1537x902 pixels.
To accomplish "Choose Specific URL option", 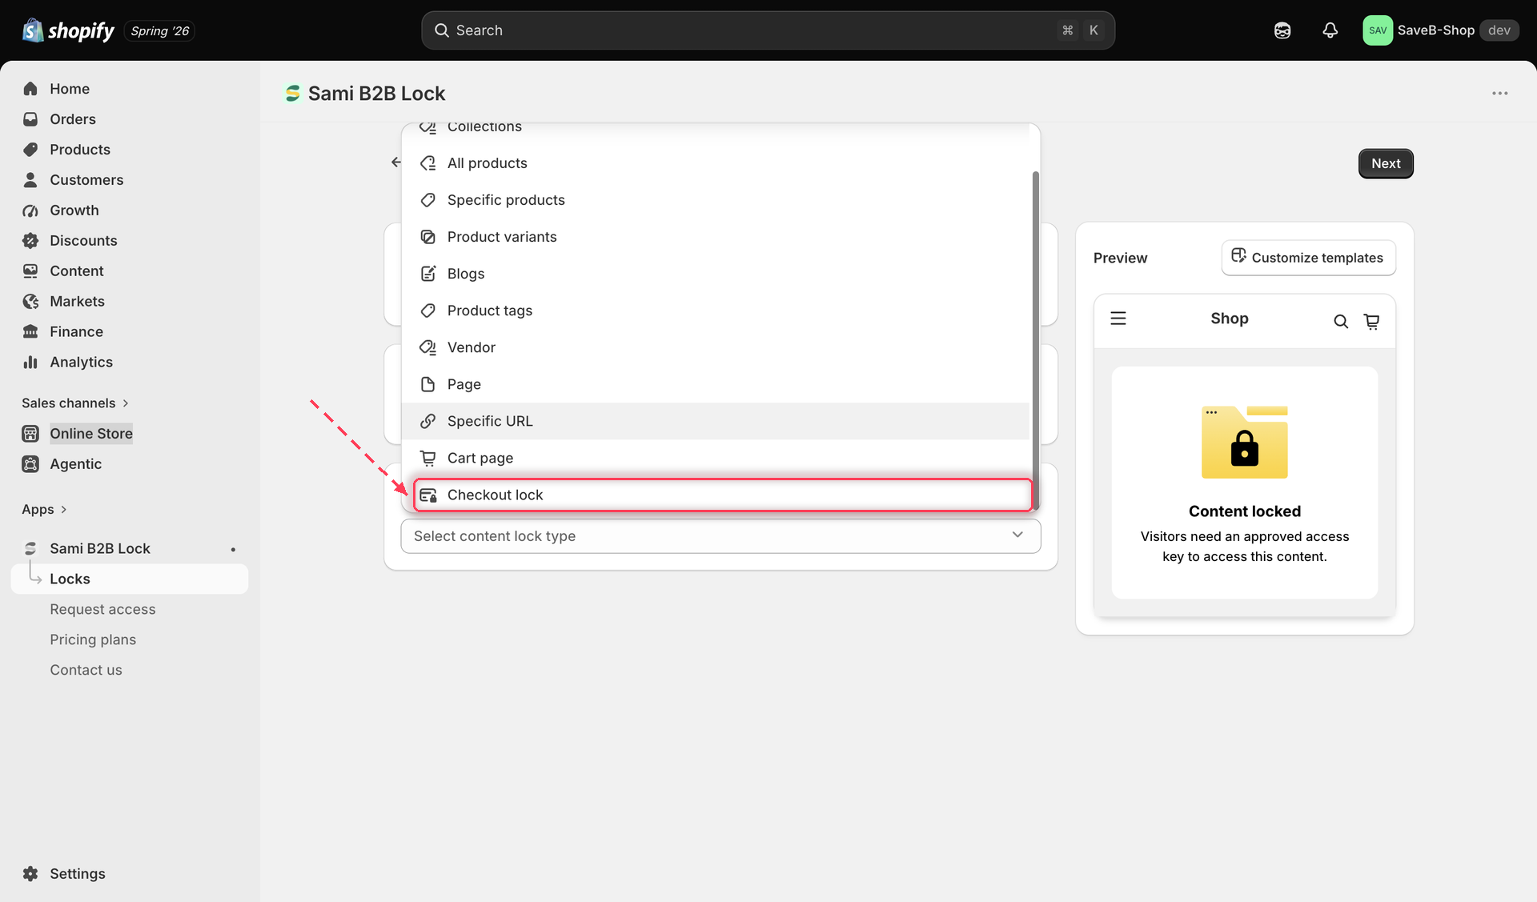I will 716,421.
